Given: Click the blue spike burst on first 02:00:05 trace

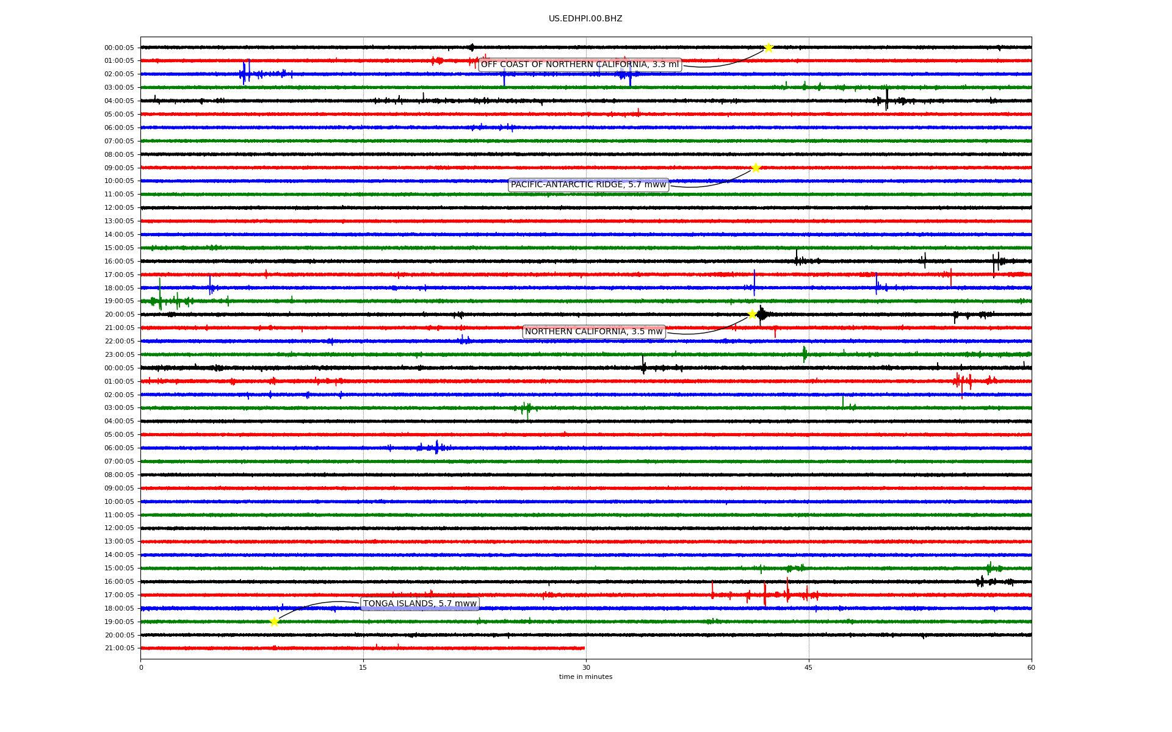Looking at the screenshot, I should pos(245,74).
